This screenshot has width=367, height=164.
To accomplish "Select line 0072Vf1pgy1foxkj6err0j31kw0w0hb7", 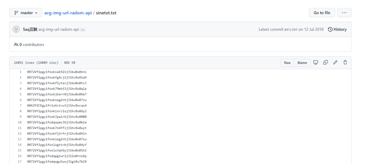I will [x=57, y=94].
